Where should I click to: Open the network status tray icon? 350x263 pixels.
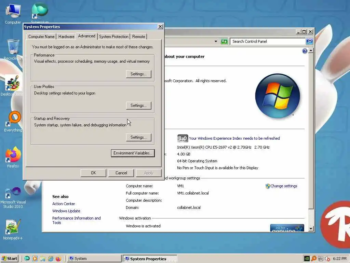pyautogui.click(x=321, y=259)
